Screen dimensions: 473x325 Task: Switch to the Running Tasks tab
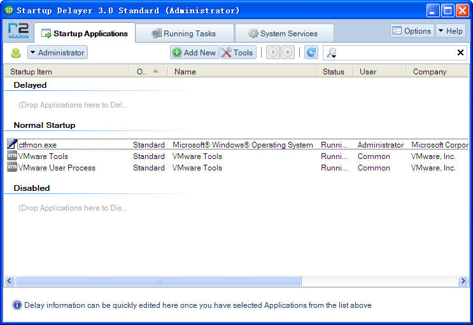coord(185,34)
